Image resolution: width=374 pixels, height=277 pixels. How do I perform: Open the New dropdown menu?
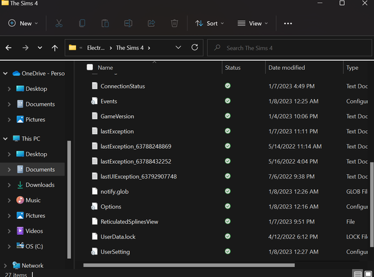click(23, 23)
